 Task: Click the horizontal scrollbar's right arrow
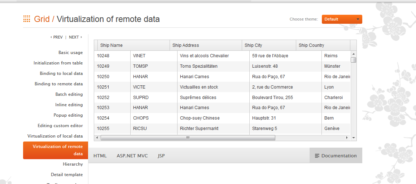point(347,138)
